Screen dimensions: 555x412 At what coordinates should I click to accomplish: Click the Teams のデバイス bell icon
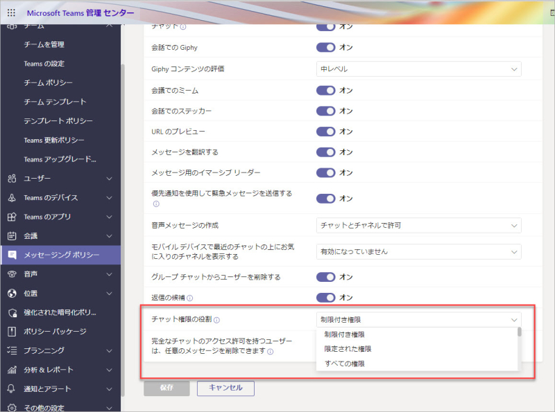pyautogui.click(x=12, y=197)
